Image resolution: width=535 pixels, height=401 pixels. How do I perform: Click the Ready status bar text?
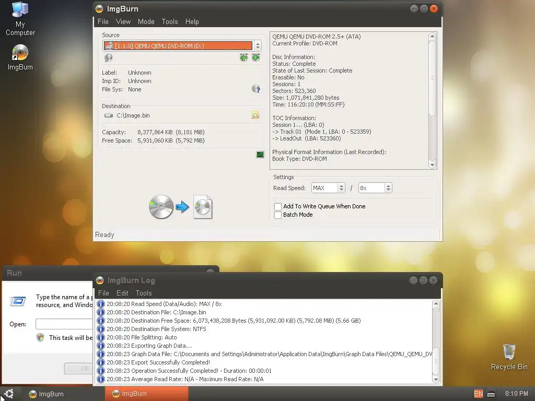(104, 234)
